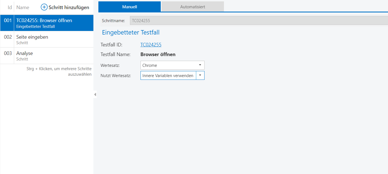Screen dimensions: 388x174
Task: Open the TC024255 test case link
Action: [151, 45]
